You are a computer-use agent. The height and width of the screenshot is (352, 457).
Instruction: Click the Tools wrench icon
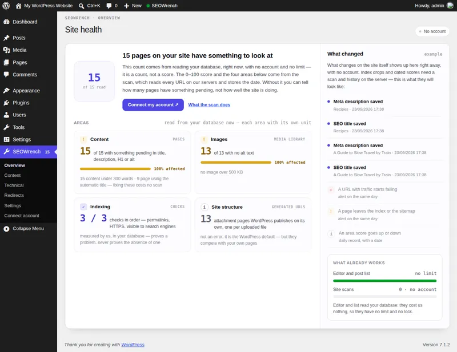coord(6,127)
